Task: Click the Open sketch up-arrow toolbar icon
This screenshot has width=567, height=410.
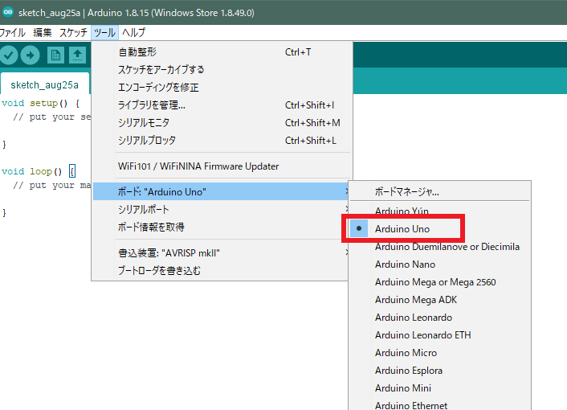Action: pyautogui.click(x=77, y=55)
